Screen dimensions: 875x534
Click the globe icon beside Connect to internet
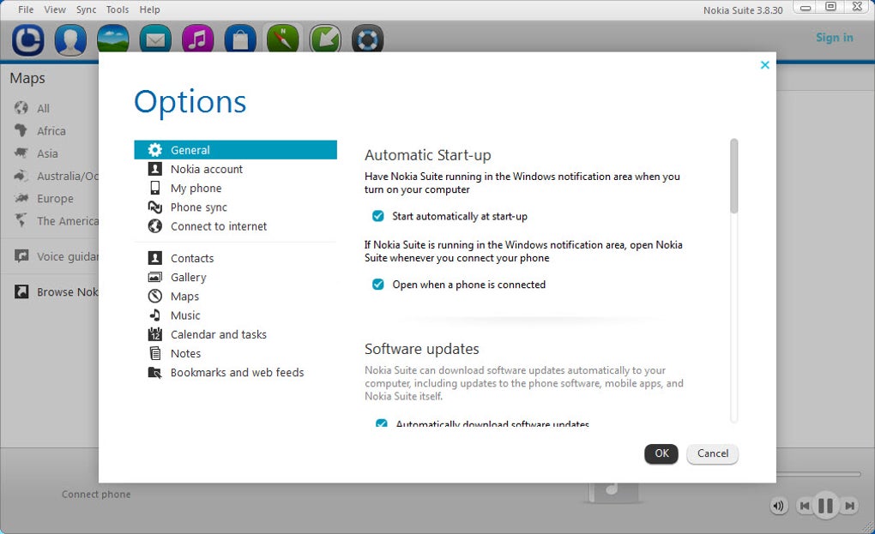(x=154, y=225)
